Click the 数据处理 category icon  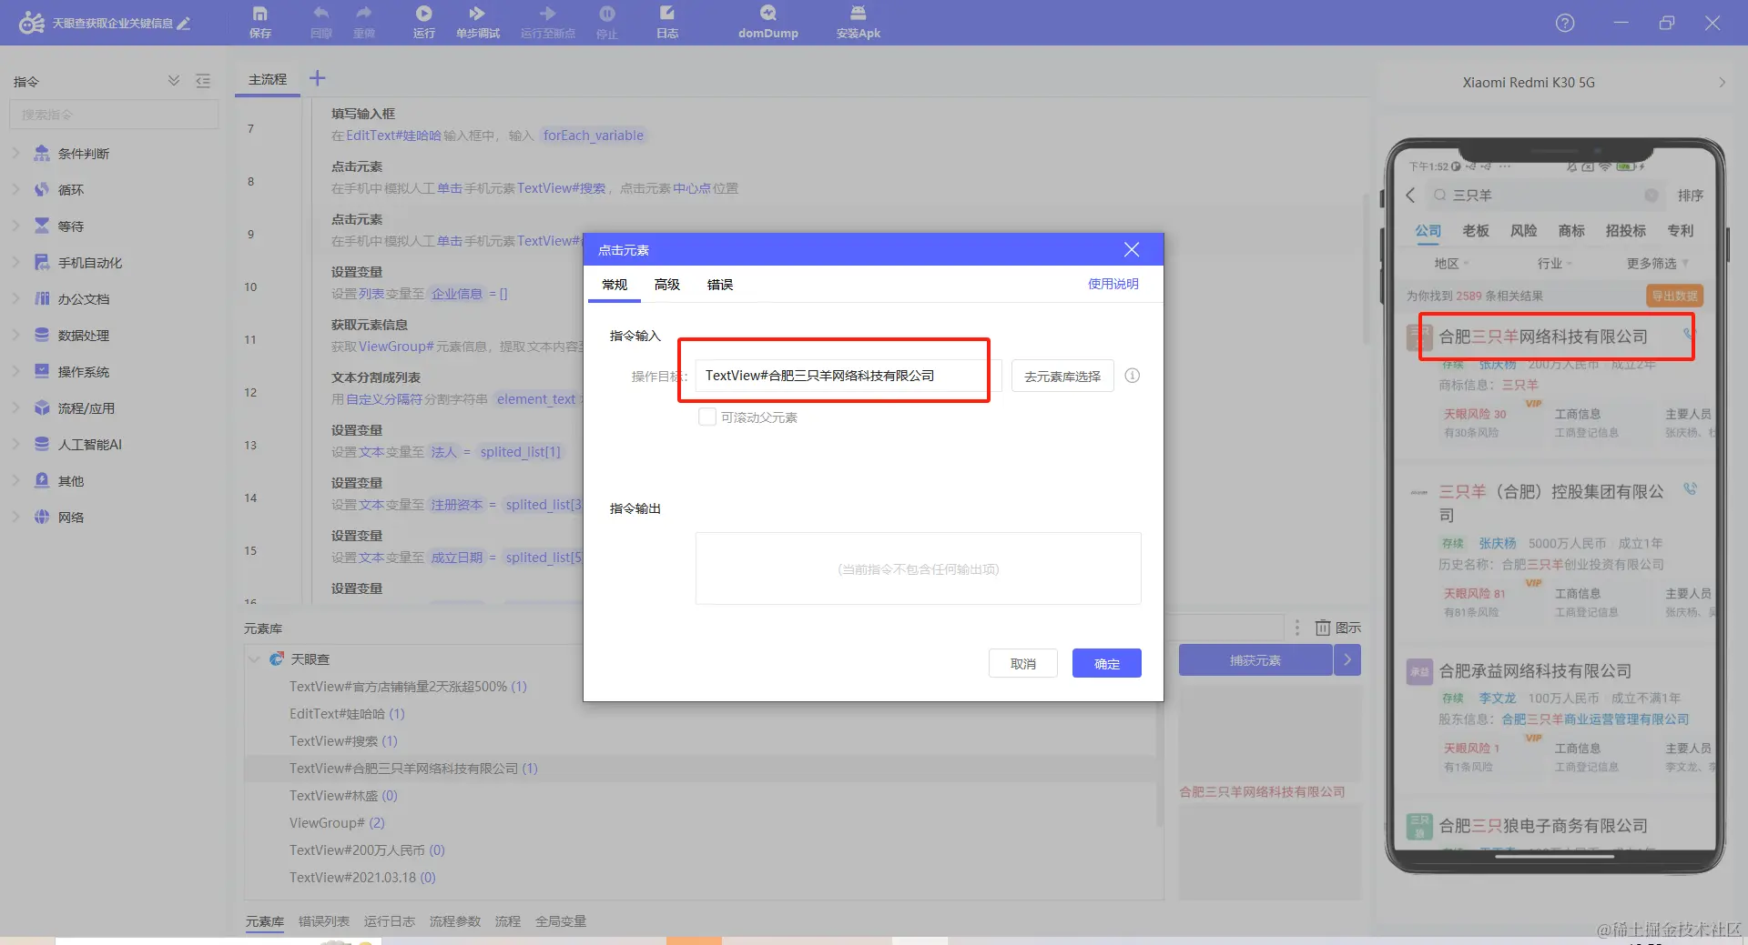click(x=42, y=336)
